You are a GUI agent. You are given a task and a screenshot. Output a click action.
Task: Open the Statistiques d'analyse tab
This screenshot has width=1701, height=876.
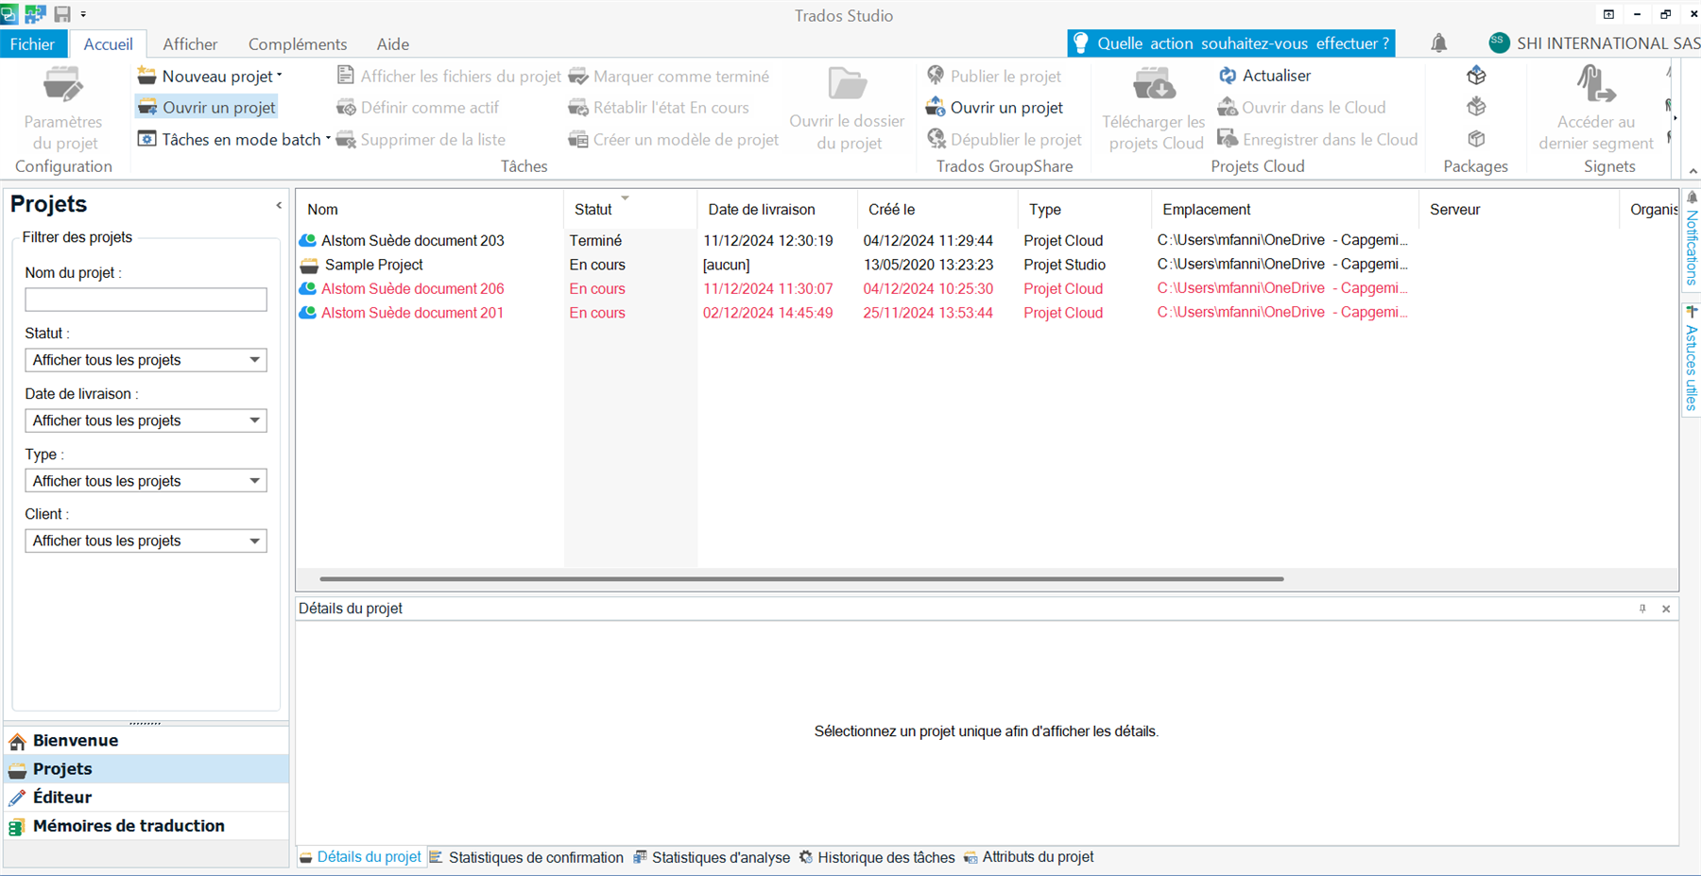720,857
